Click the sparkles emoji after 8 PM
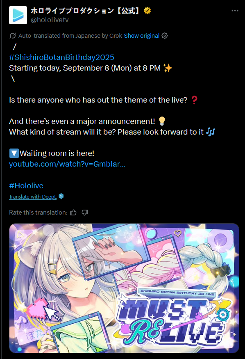 (168, 68)
